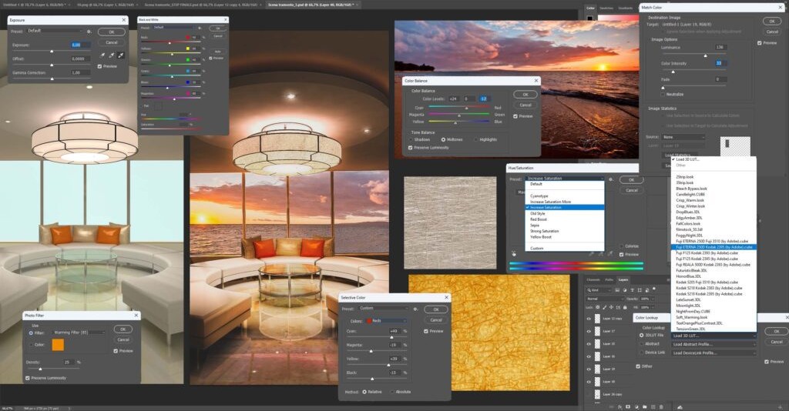Enable the Neutralize checkbox in Match Color
Screen dimensions: 789x411
point(663,94)
